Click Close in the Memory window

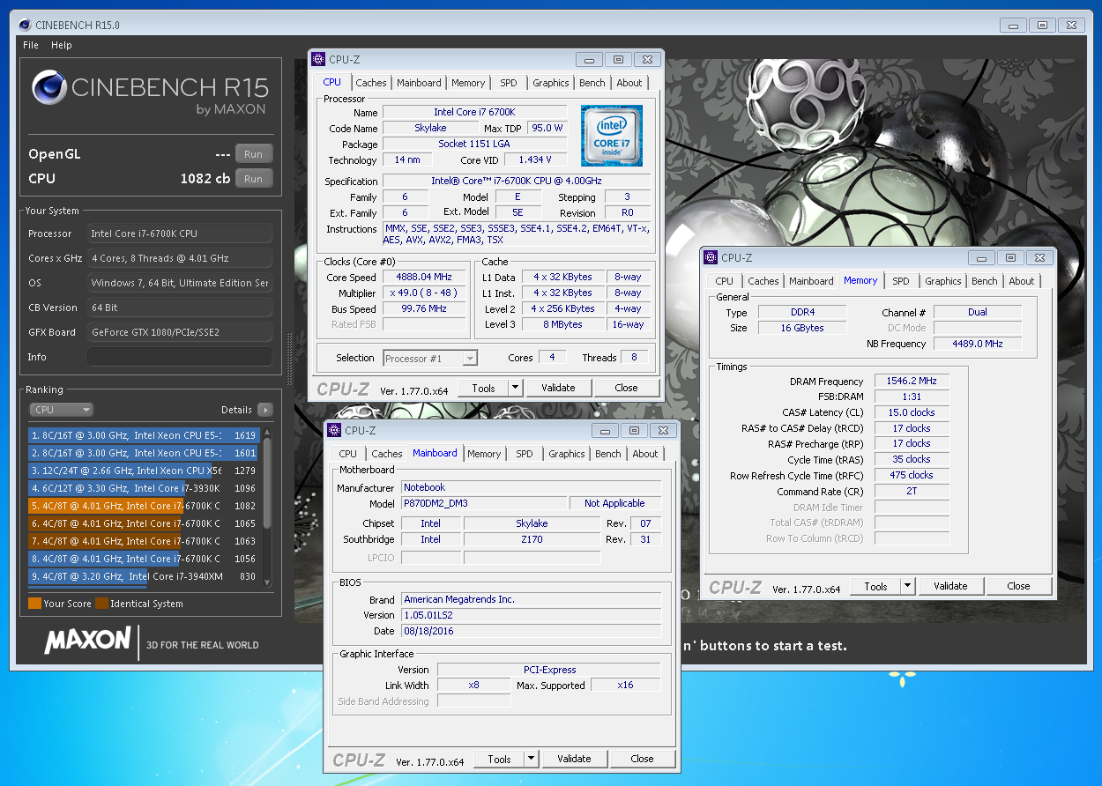pos(1018,586)
